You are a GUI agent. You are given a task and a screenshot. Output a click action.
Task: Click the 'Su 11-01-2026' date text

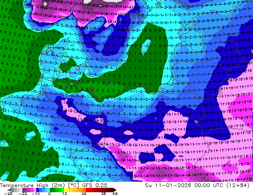pos(168,185)
